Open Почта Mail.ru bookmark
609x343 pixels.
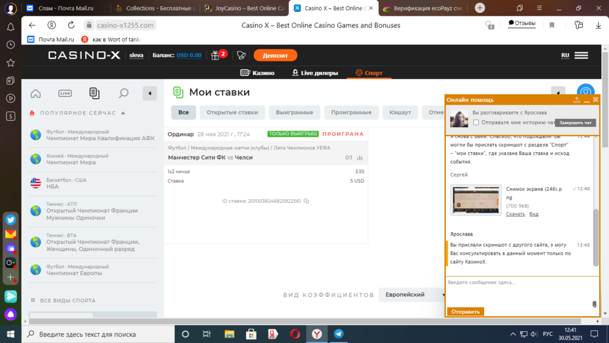tap(51, 39)
